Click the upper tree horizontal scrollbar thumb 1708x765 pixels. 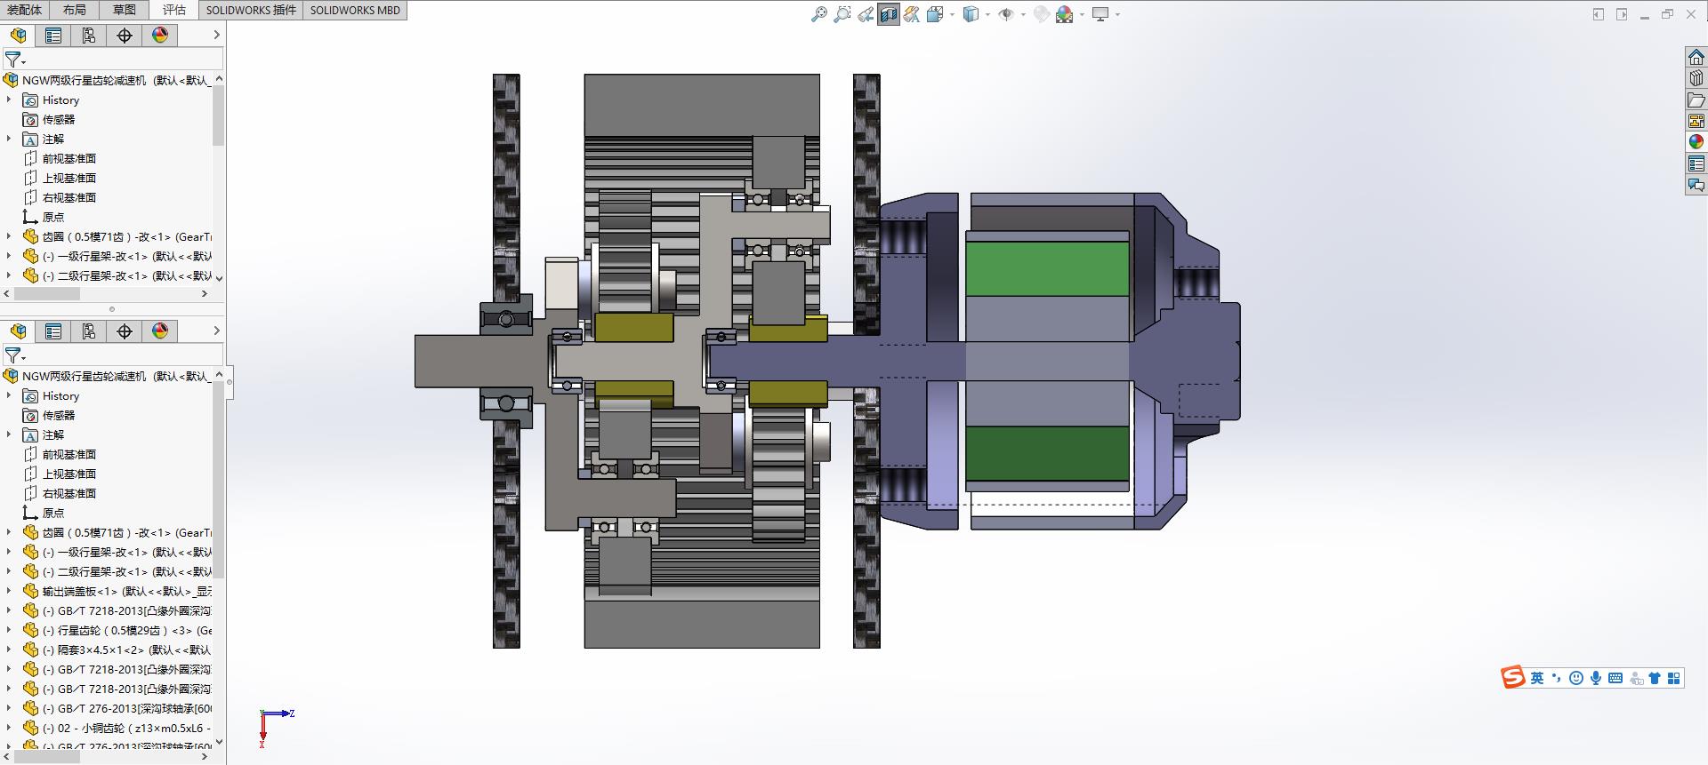tap(47, 293)
